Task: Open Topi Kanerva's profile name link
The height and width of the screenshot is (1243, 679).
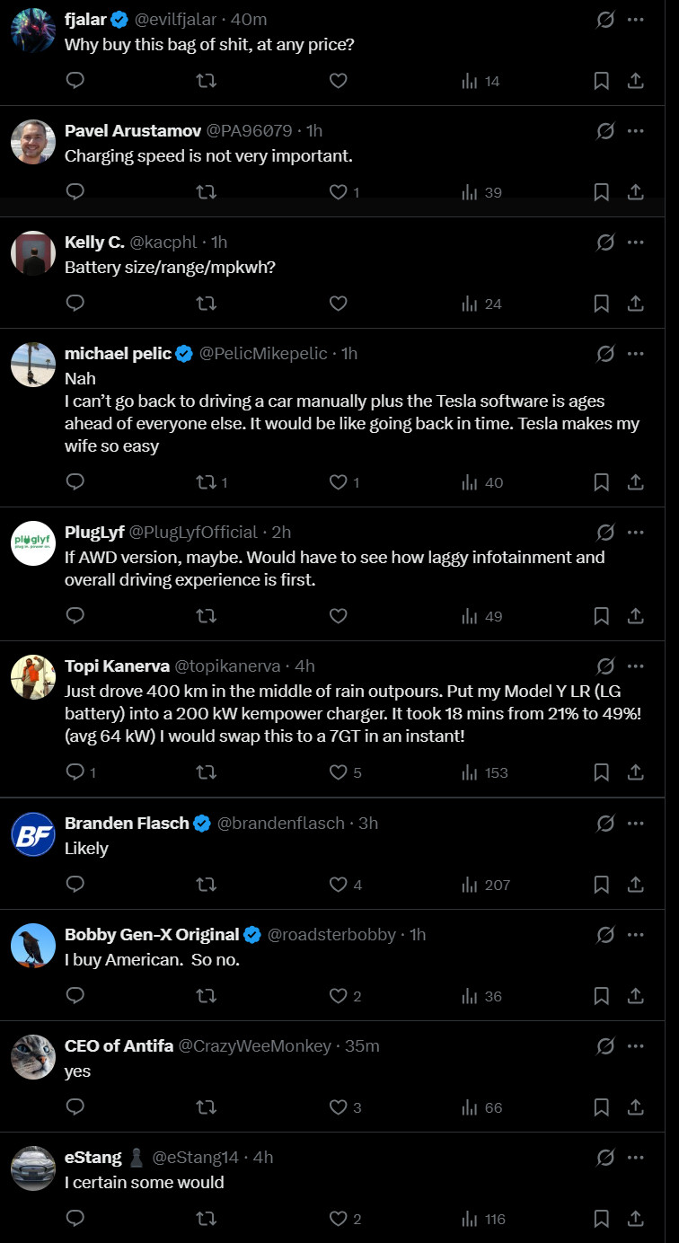Action: pos(117,666)
